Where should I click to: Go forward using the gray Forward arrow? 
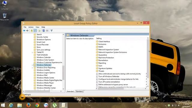tap(27, 31)
